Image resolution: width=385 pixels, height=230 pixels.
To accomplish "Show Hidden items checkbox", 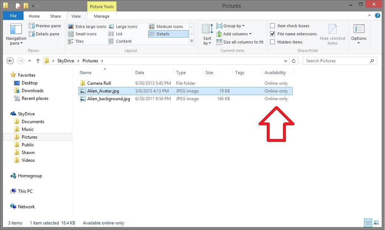I will 273,42.
